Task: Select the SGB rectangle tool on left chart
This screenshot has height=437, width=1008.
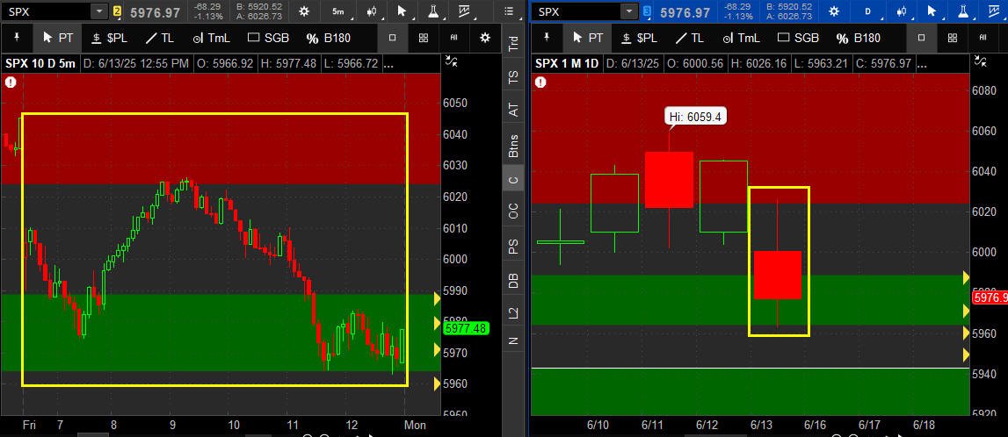Action: [x=268, y=38]
